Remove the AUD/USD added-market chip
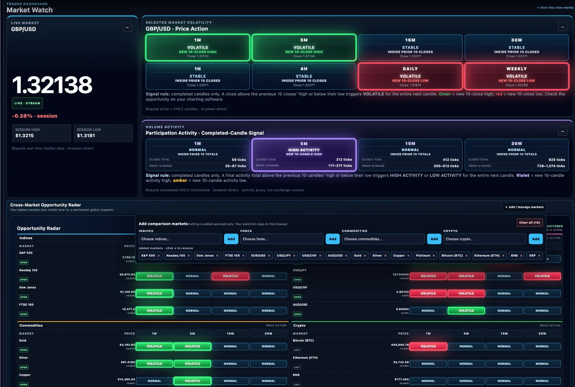Viewport: 575px width, 387px height. click(346, 255)
